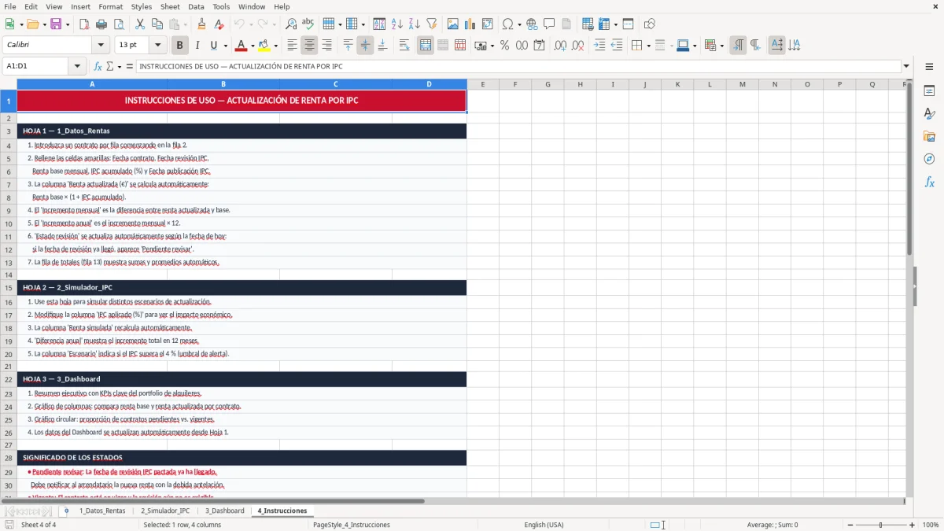Click the 'English (USA)' language status
The height and width of the screenshot is (531, 944).
(x=544, y=525)
